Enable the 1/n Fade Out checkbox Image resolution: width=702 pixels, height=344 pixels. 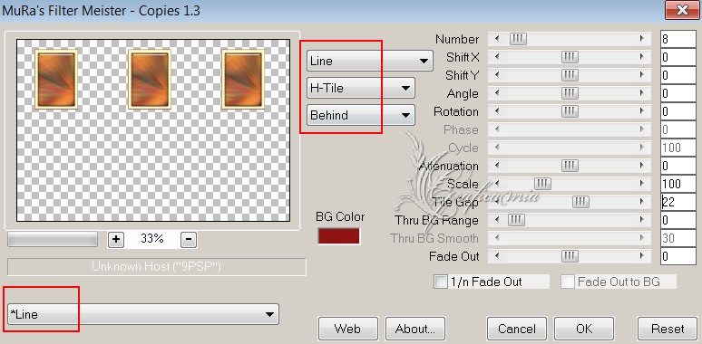(441, 282)
